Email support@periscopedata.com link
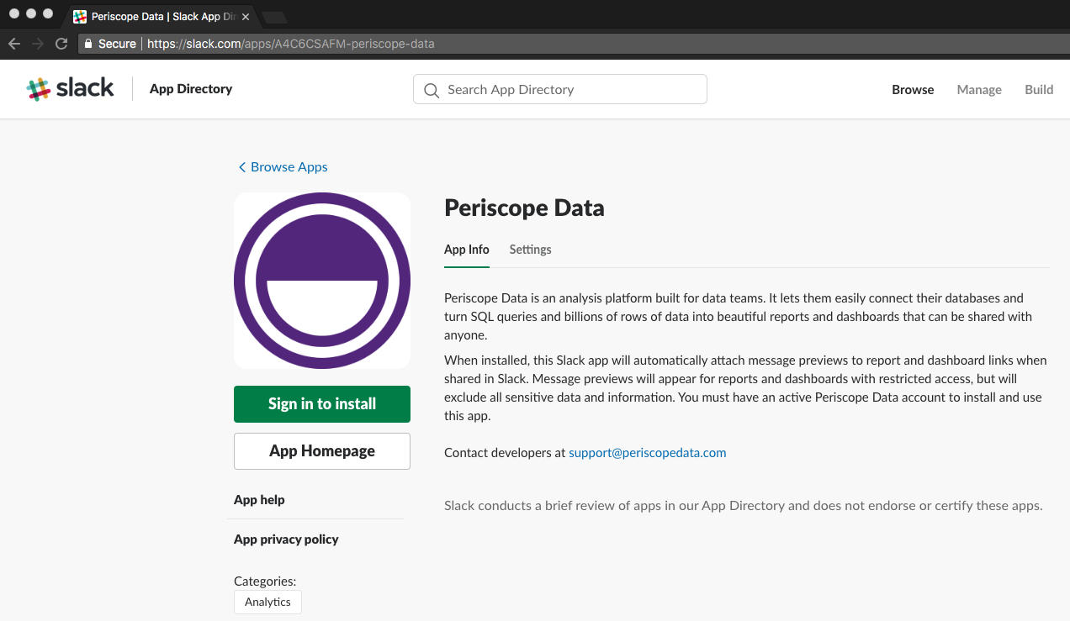Viewport: 1070px width, 621px height. pyautogui.click(x=648, y=453)
